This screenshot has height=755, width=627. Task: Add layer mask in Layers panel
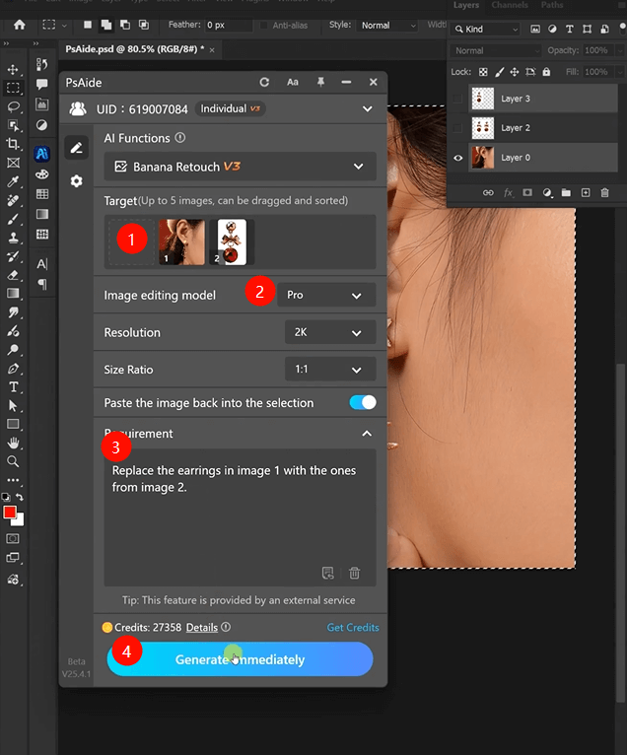527,192
